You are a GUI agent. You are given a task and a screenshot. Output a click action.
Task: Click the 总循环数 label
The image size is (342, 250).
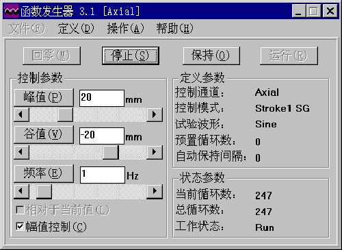click(200, 210)
